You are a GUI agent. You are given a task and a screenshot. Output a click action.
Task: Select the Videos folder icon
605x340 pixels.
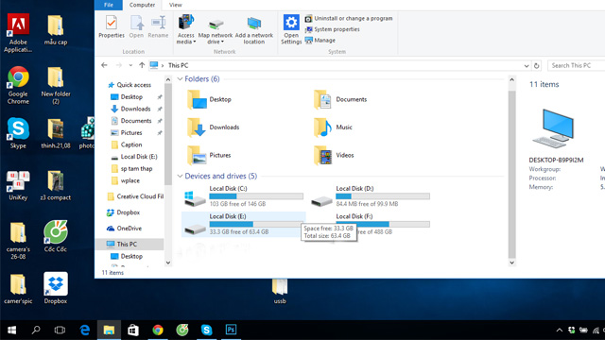point(322,155)
